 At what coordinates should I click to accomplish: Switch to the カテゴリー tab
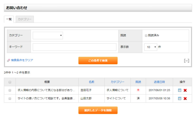(24, 19)
